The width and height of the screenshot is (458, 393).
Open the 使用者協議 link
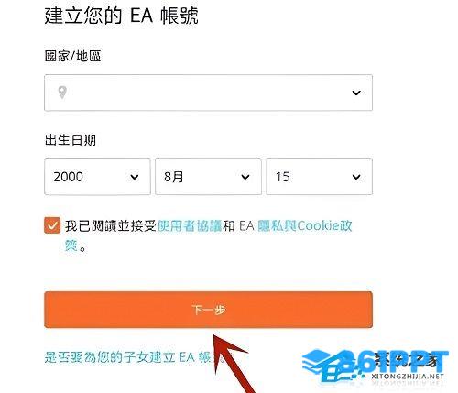(x=190, y=226)
